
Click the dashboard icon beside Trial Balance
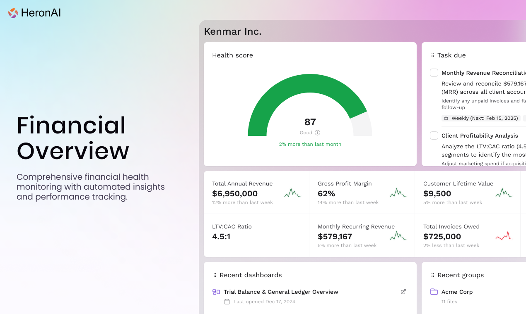coord(216,292)
